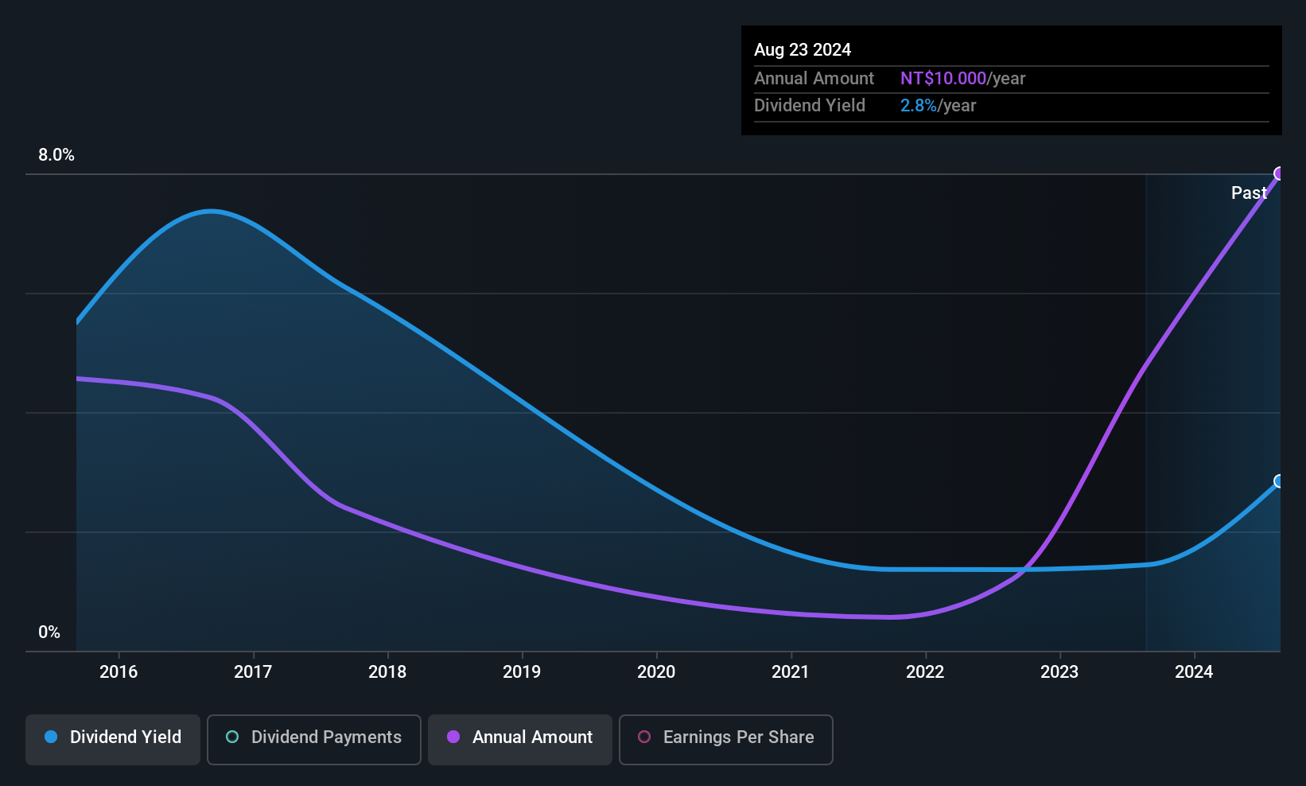Click the 2016 axis label
The height and width of the screenshot is (786, 1306).
119,672
